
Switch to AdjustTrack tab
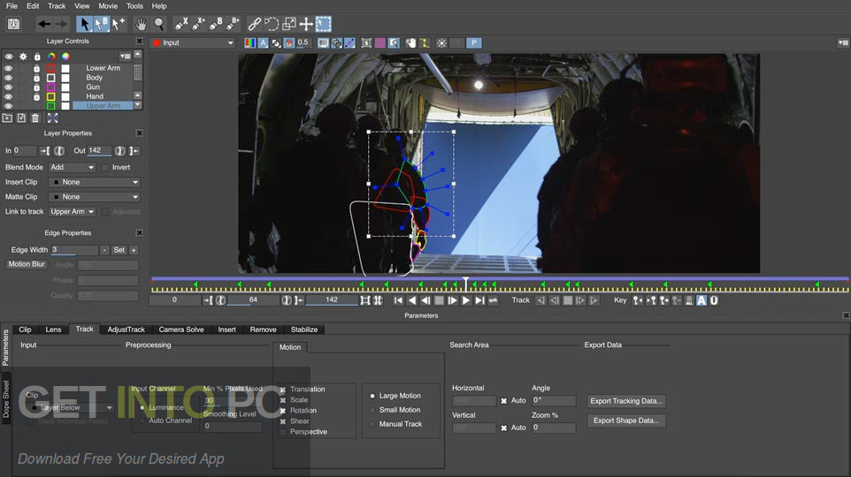(126, 329)
